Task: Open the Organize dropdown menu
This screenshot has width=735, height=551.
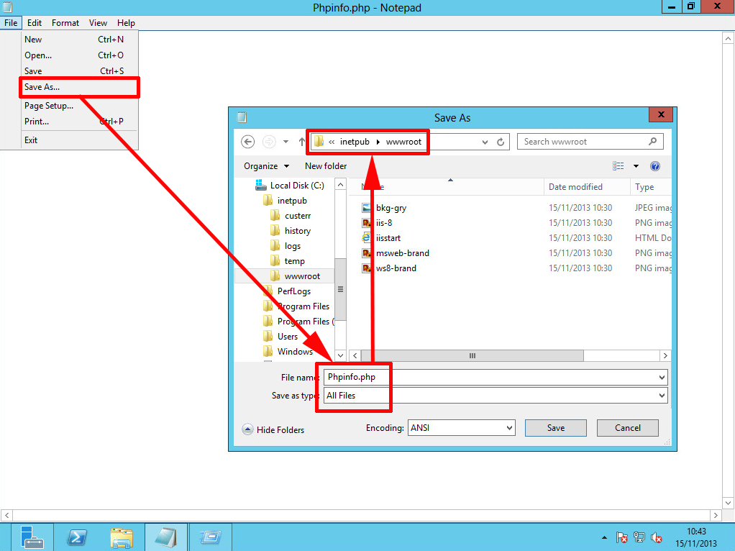Action: [x=266, y=166]
